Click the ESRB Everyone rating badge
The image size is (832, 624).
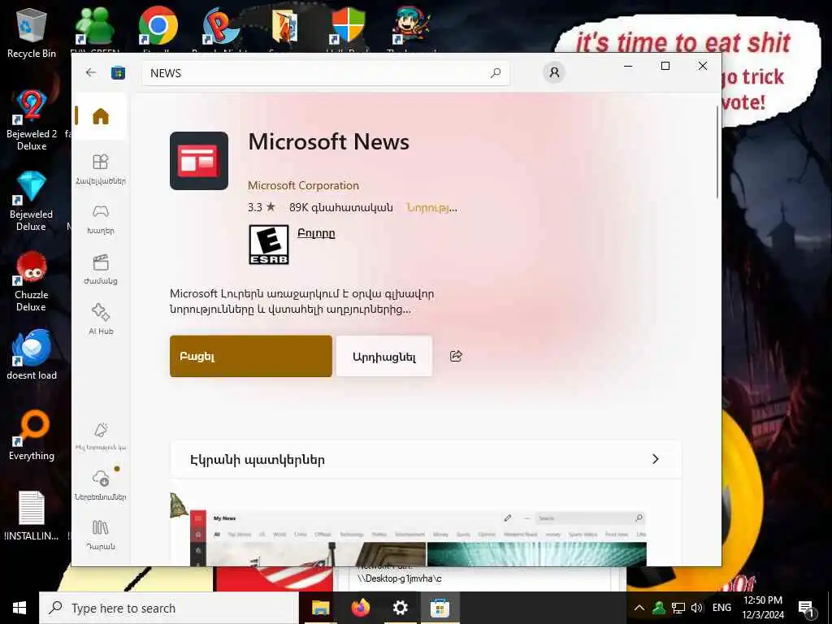point(269,245)
